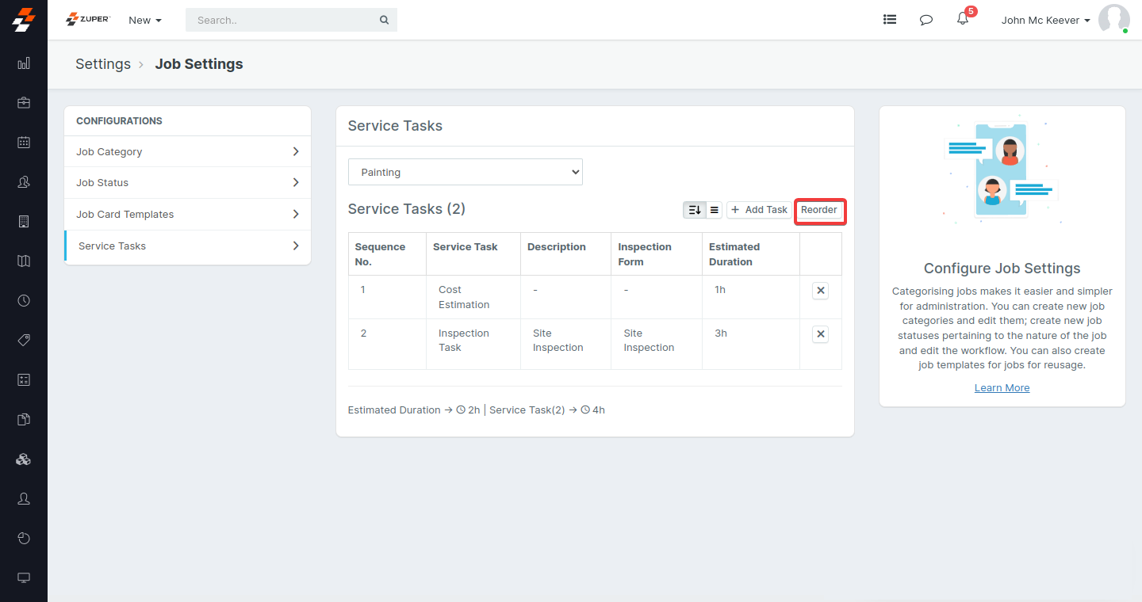Viewport: 1142px width, 602px height.
Task: Open the bar chart dashboard icon
Action: (x=24, y=63)
